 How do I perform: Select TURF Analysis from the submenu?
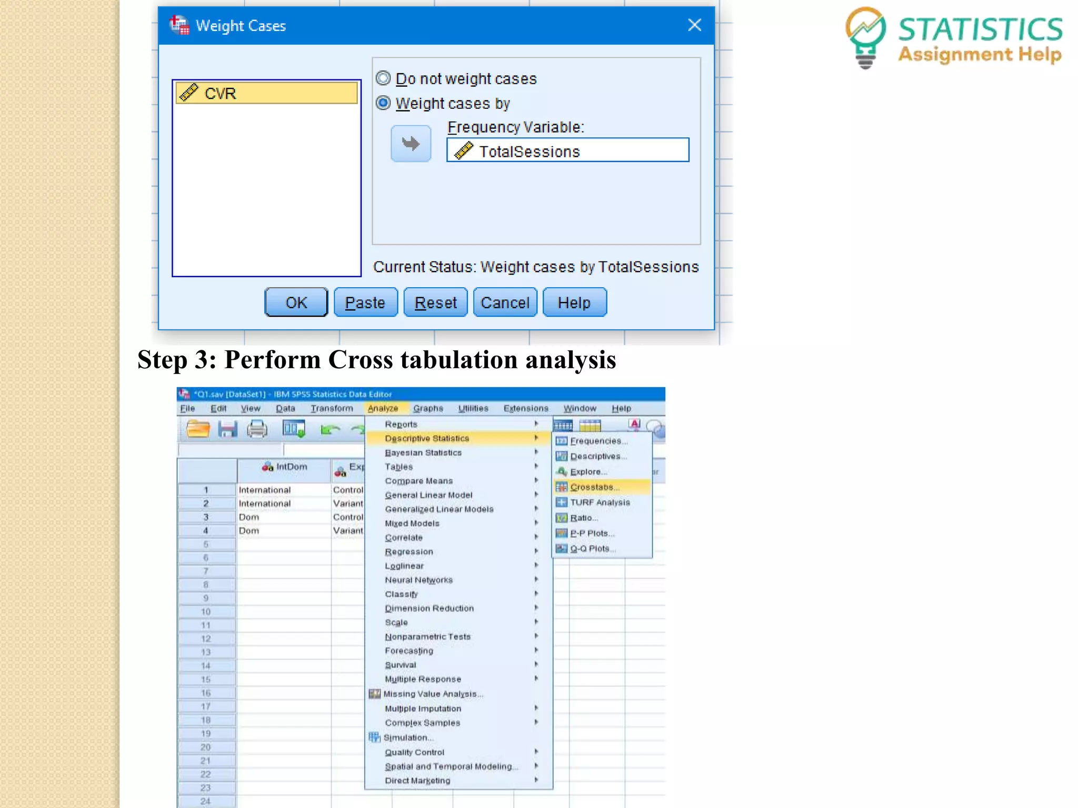(x=602, y=502)
